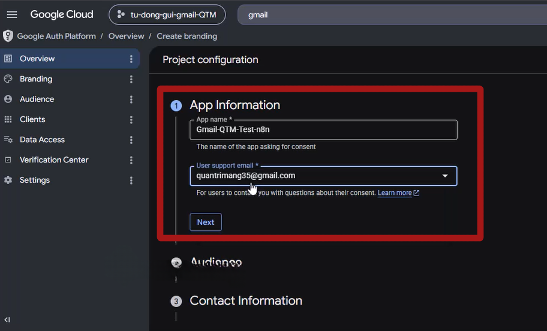This screenshot has width=547, height=331.
Task: Click the App Information step heading
Action: (x=235, y=105)
